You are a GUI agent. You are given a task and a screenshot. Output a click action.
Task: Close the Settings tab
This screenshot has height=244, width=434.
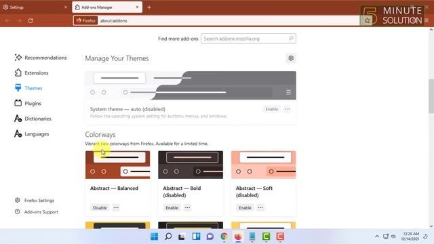pos(66,7)
